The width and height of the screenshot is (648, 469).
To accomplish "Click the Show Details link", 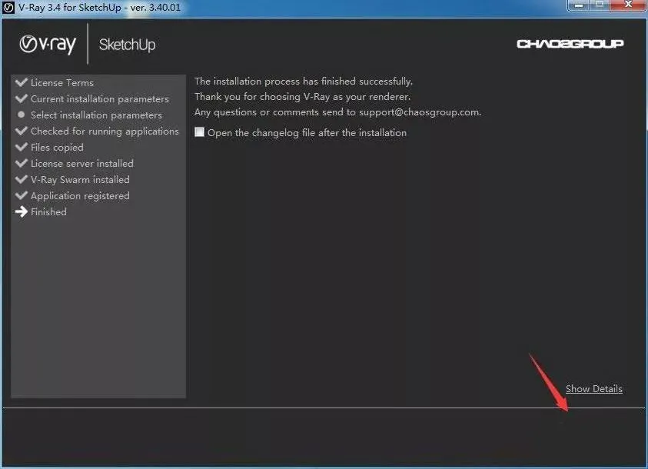I will [594, 389].
